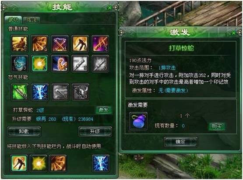Switch to the 阵法 tab
Image resolution: width=243 pixels, height=180 pixels.
[x=32, y=20]
